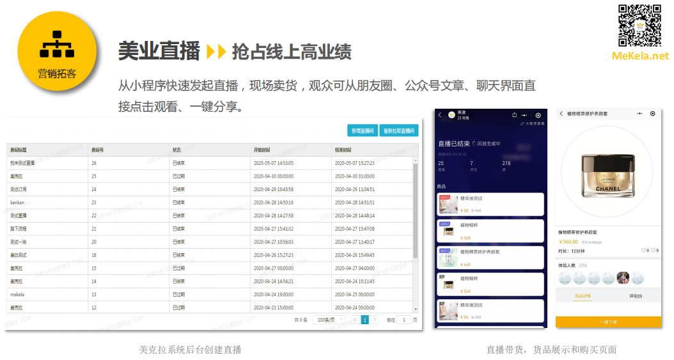Open the HOT2 植物精粹 product thumbnail
Viewport: 674px width, 360px height.
pos(448,231)
